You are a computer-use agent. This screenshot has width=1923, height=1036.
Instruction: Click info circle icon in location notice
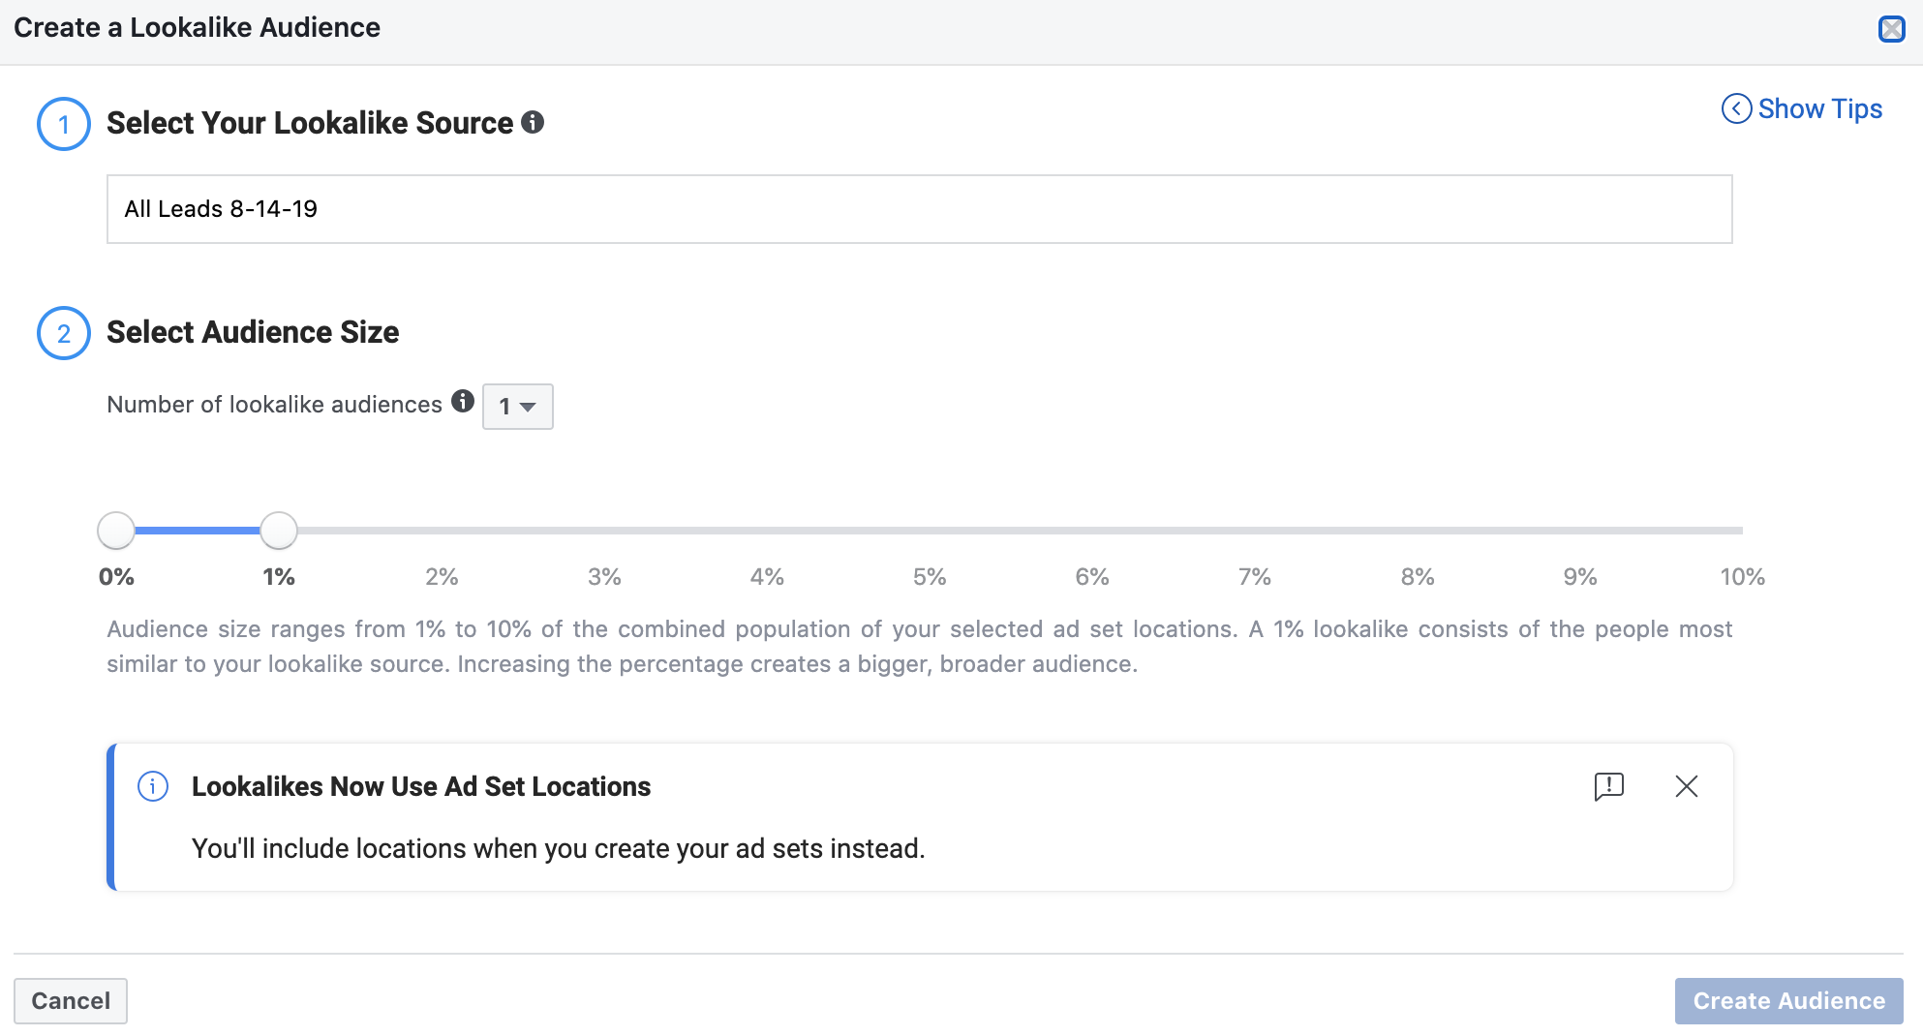(x=153, y=786)
